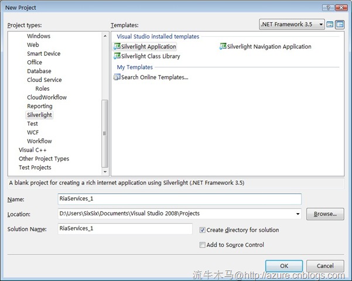This screenshot has width=352, height=281.
Task: Uncheck Create directory for solution
Action: tap(203, 230)
